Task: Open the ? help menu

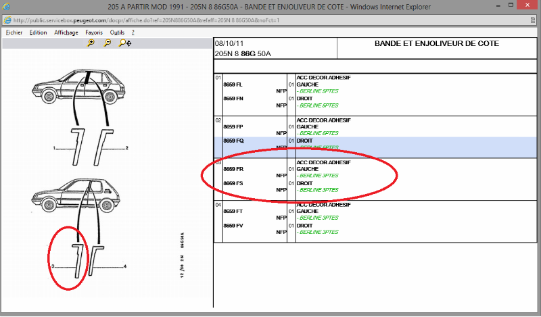Action: click(133, 32)
